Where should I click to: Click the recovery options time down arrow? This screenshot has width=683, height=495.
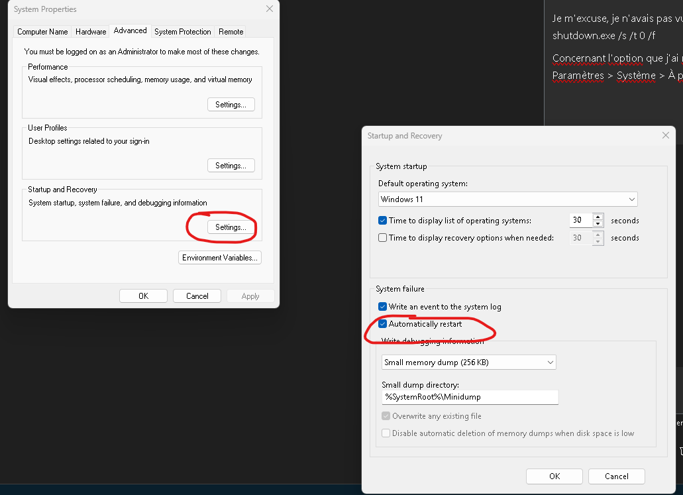[x=598, y=241]
